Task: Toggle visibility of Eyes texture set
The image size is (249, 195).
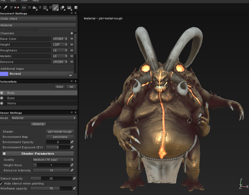Action: 2,98
